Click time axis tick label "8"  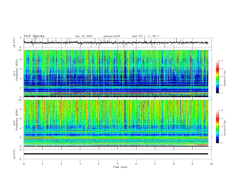[174, 164]
